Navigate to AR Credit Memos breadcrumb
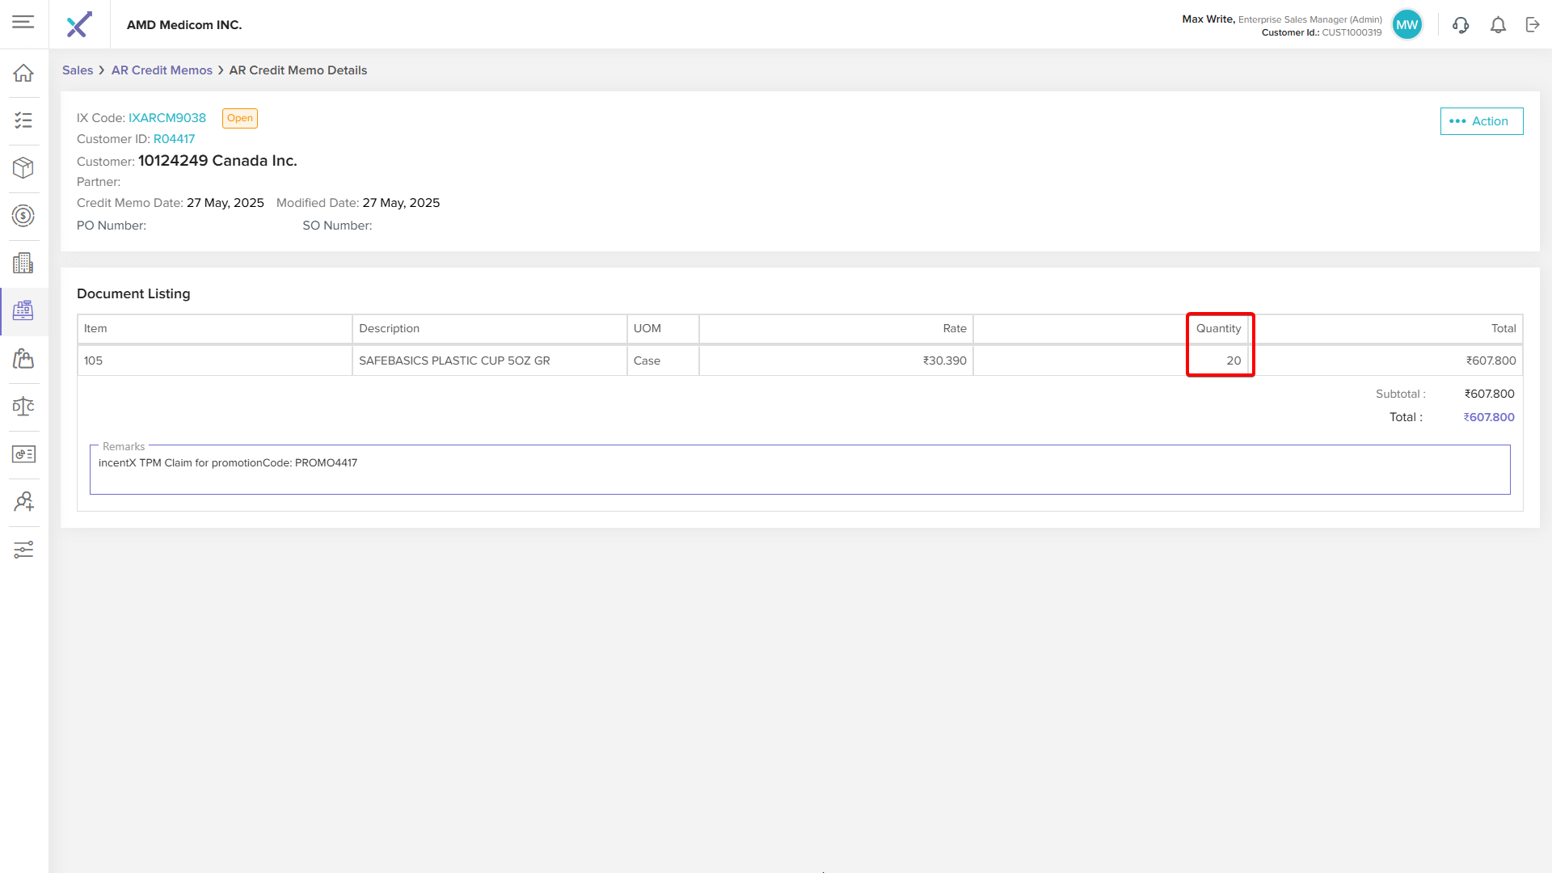This screenshot has height=873, width=1552. [162, 70]
